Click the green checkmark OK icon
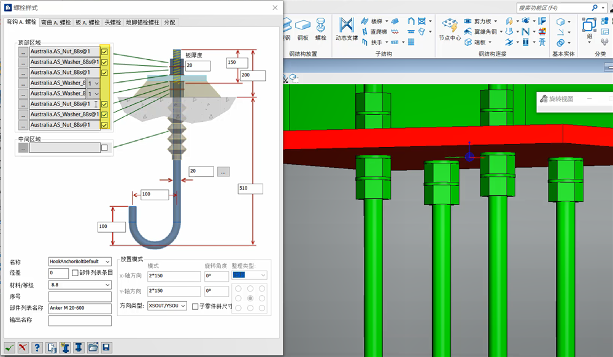613x357 pixels. click(x=10, y=347)
